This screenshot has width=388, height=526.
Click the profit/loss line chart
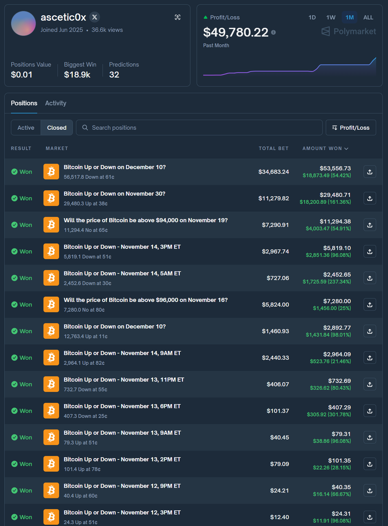click(289, 67)
